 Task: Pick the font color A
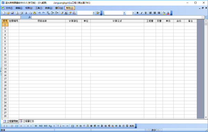[x=168, y=13]
